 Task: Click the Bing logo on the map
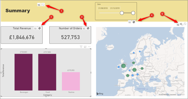tap(100, 94)
